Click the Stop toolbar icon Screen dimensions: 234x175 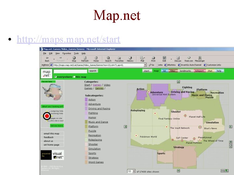click(74, 59)
